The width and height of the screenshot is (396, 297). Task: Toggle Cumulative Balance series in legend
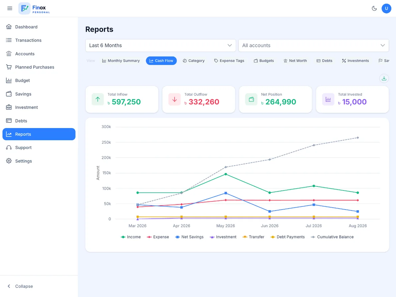pyautogui.click(x=332, y=237)
